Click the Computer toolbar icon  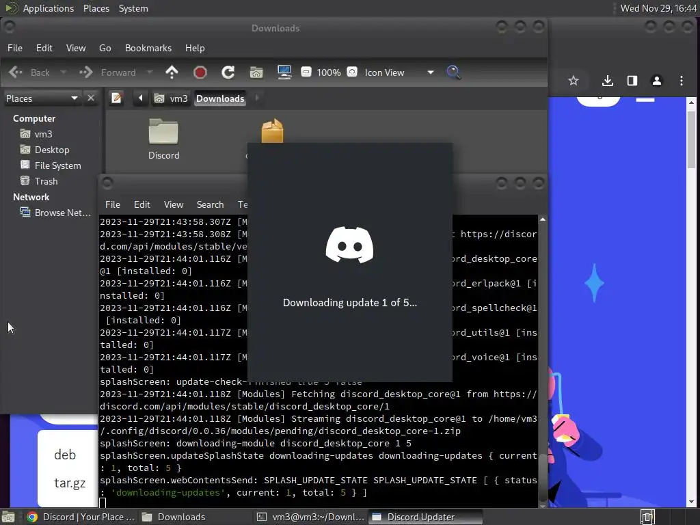284,72
